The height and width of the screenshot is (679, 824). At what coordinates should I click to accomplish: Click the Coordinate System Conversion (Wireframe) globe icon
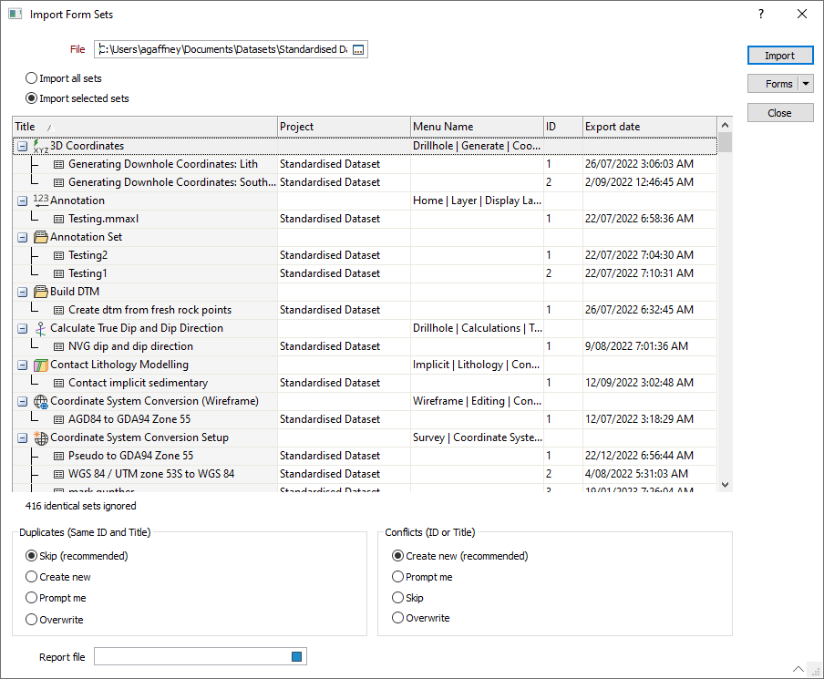[40, 401]
